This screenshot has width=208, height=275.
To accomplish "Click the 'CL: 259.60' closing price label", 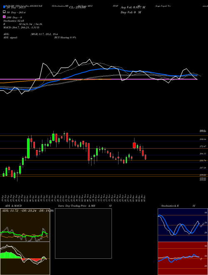I will (77, 7).
